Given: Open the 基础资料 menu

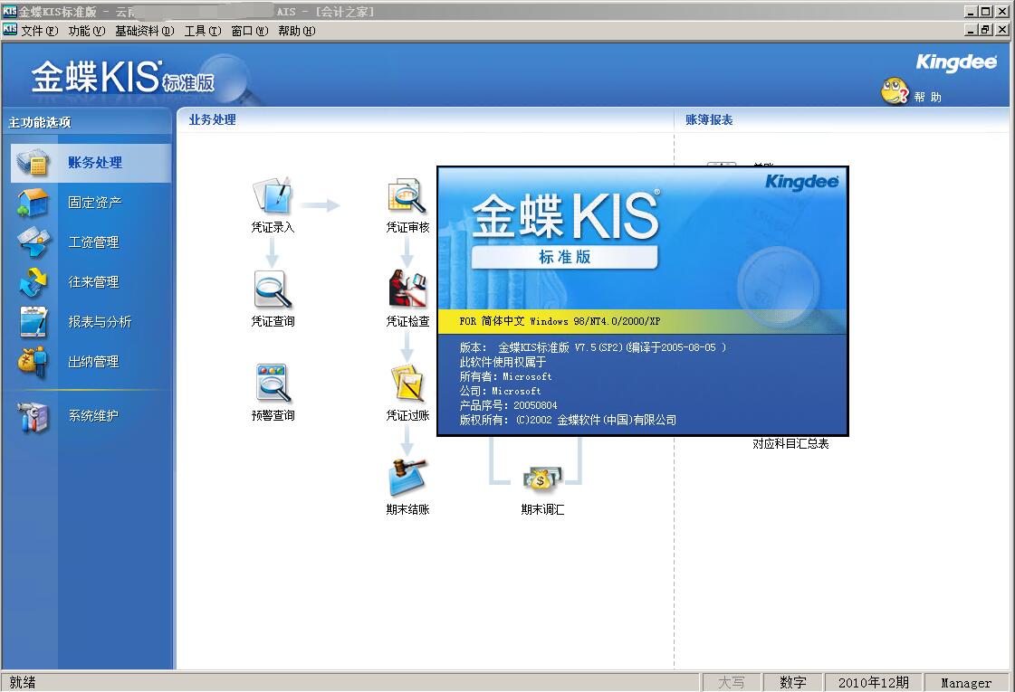Looking at the screenshot, I should (x=144, y=31).
